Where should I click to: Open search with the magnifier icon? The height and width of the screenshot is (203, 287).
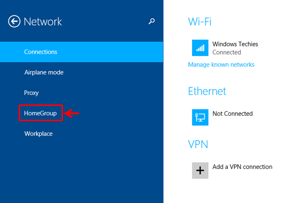click(x=152, y=21)
